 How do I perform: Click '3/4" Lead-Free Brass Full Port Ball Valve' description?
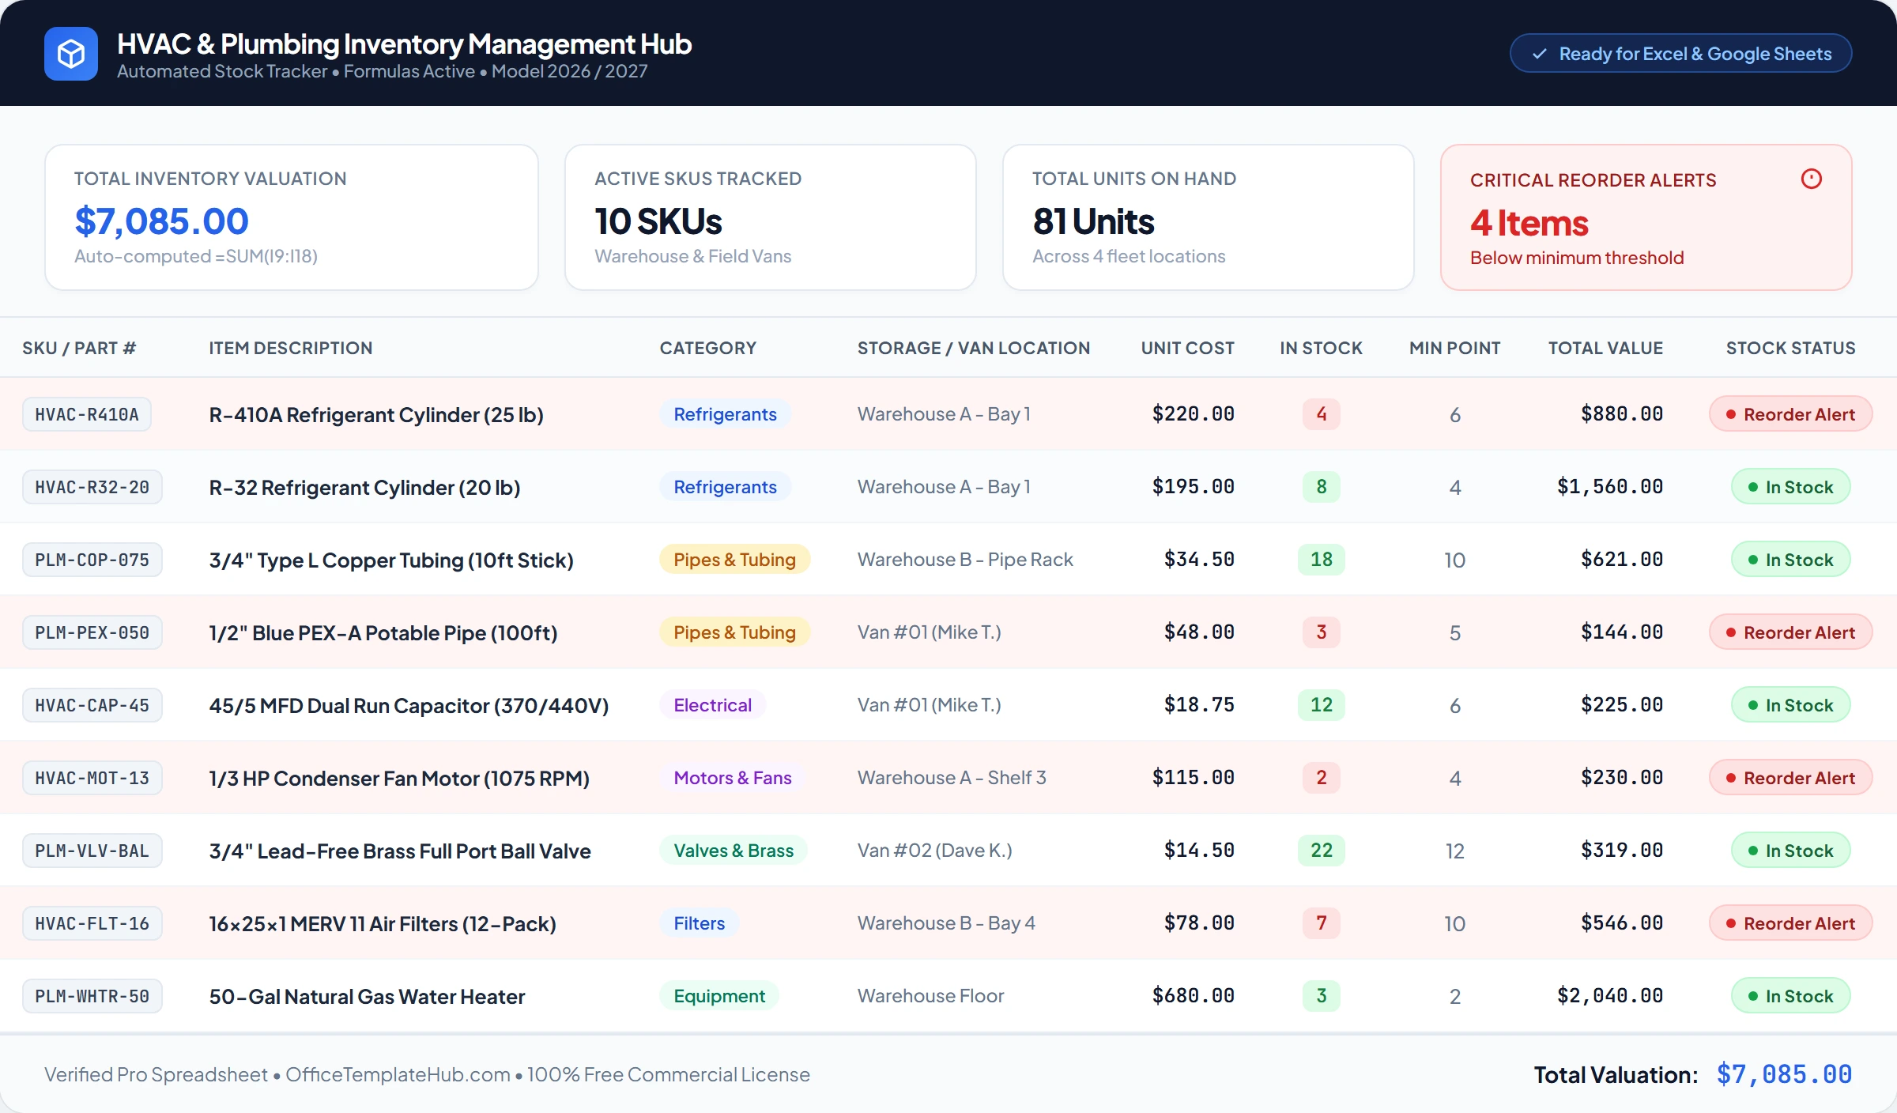(x=400, y=851)
